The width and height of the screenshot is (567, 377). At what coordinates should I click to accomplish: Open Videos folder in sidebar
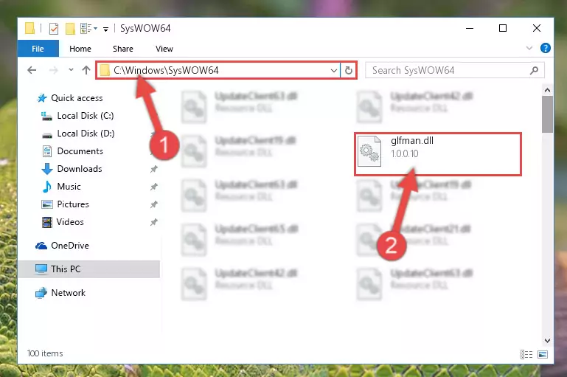coord(70,222)
